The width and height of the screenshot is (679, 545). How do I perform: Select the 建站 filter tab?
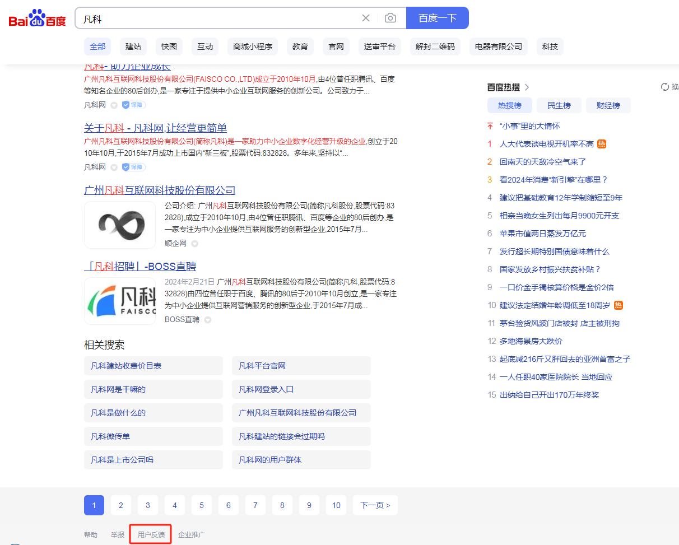[x=133, y=46]
